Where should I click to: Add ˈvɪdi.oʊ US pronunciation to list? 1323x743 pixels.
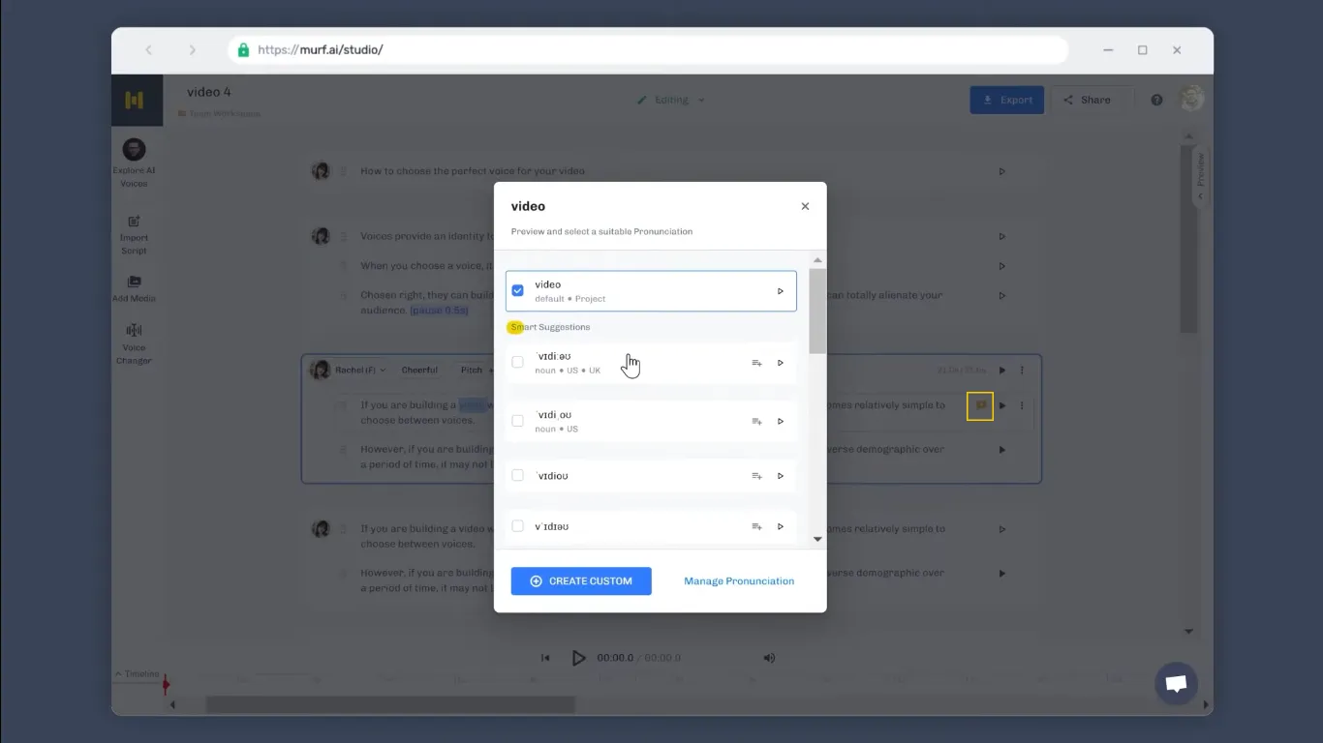point(756,421)
